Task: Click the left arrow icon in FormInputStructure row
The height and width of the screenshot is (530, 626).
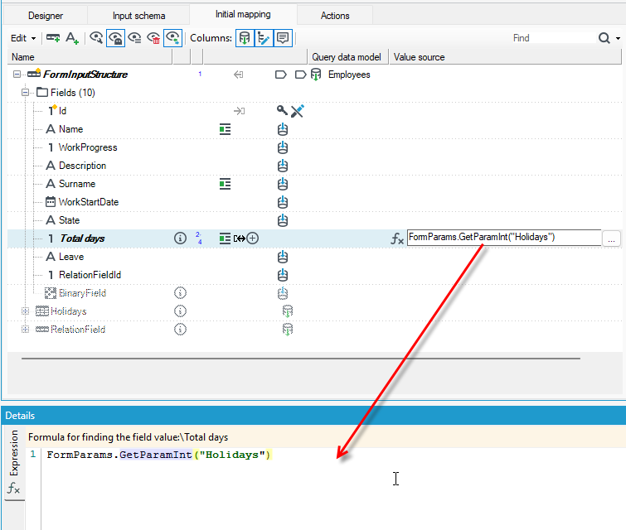Action: [x=238, y=75]
